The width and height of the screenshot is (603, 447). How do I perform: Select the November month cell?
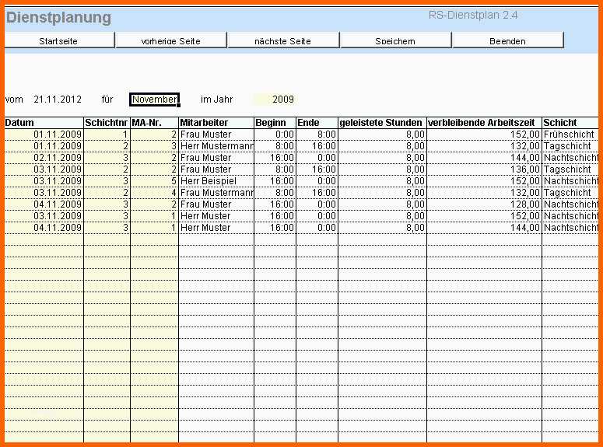tap(154, 100)
